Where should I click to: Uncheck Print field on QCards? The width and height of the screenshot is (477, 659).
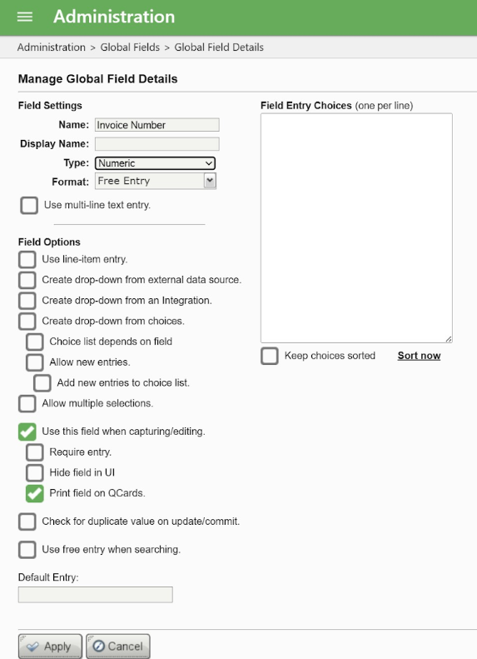[34, 493]
